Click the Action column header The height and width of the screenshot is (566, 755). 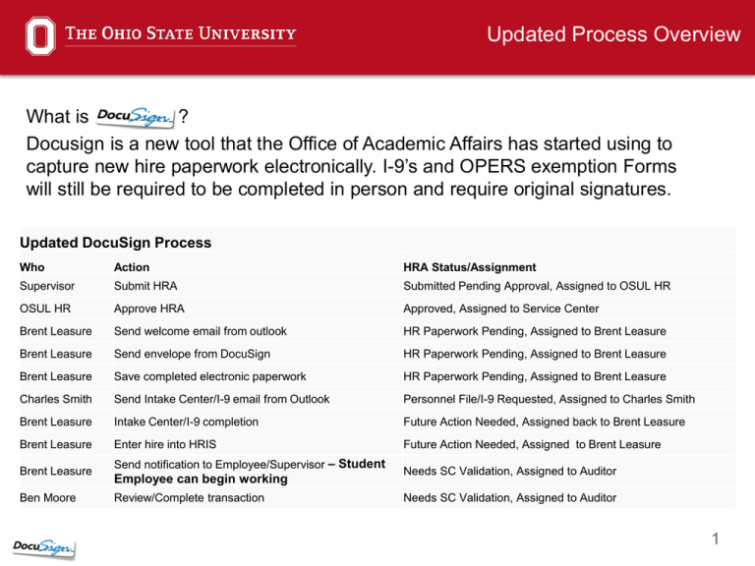click(132, 267)
